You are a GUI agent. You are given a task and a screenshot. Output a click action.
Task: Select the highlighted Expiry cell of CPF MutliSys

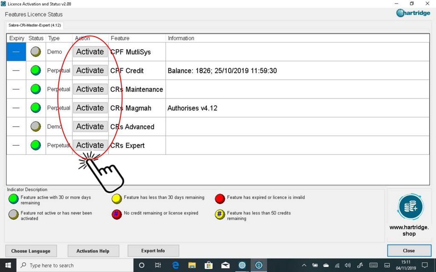(x=16, y=51)
